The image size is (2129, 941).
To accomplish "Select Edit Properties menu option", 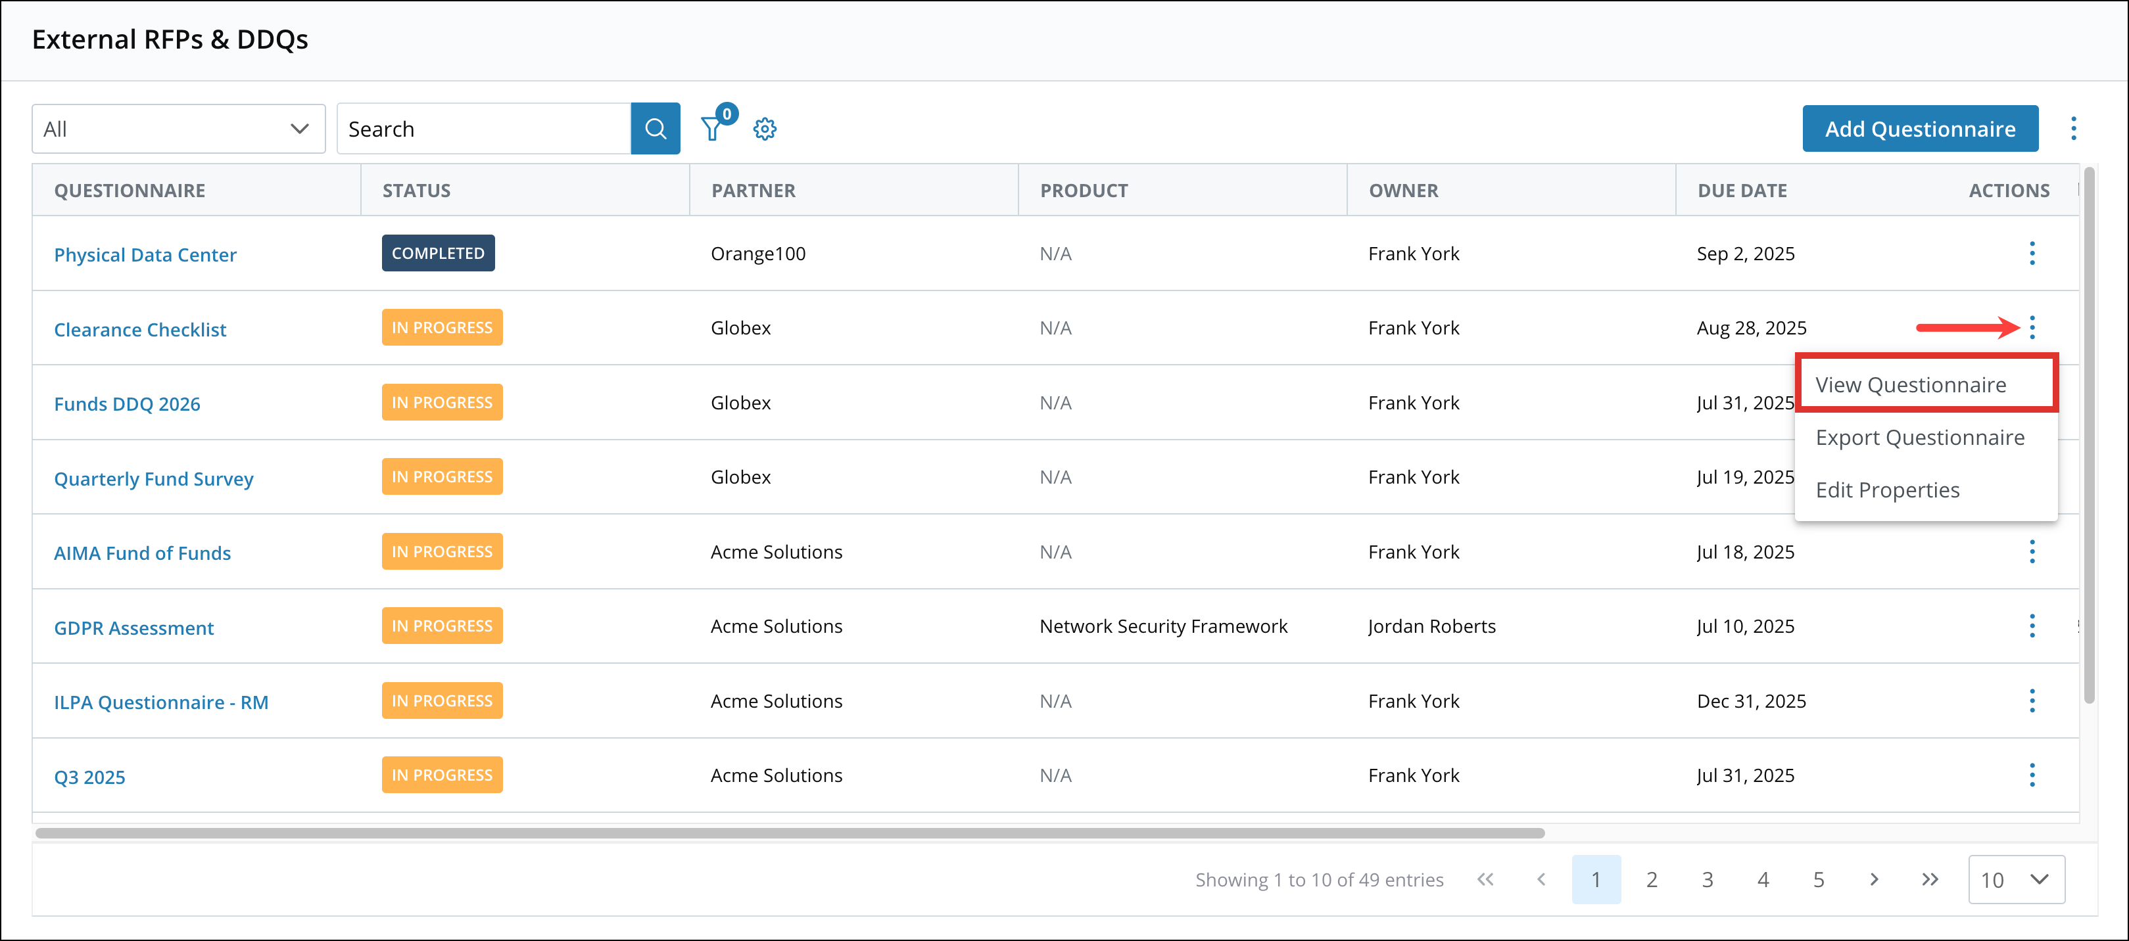I will click(1888, 489).
